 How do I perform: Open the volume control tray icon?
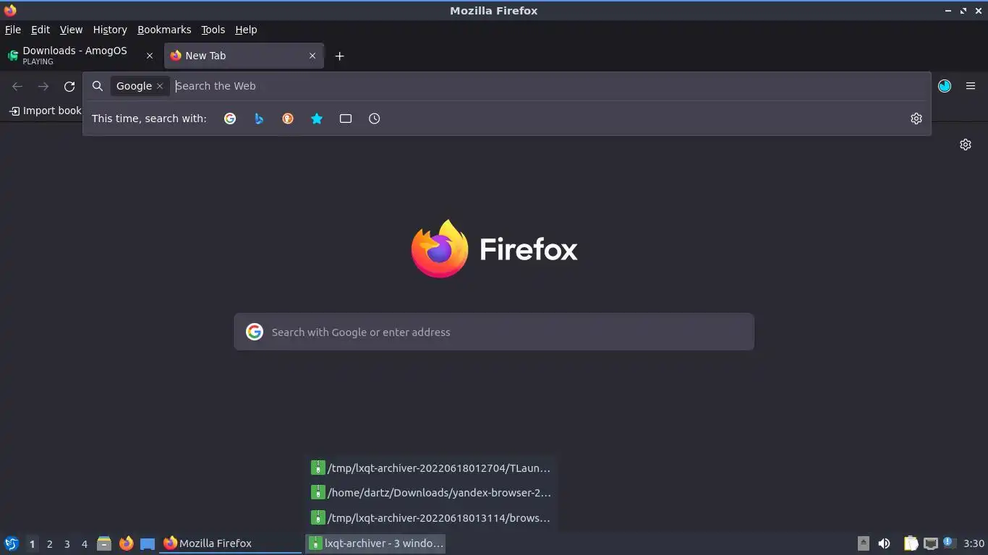click(x=884, y=543)
